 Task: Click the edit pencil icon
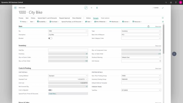click(x=86, y=8)
